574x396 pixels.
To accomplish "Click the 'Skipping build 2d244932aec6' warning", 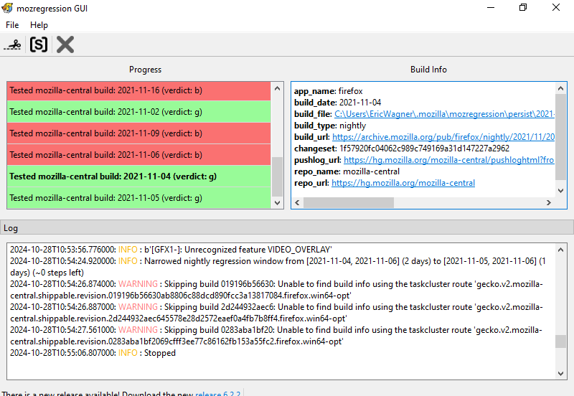I will click(x=277, y=313).
